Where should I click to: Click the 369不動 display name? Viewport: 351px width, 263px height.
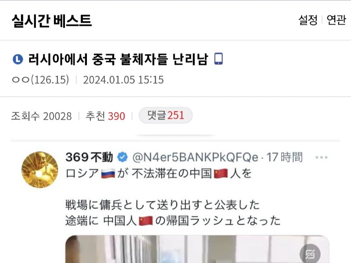(x=89, y=157)
